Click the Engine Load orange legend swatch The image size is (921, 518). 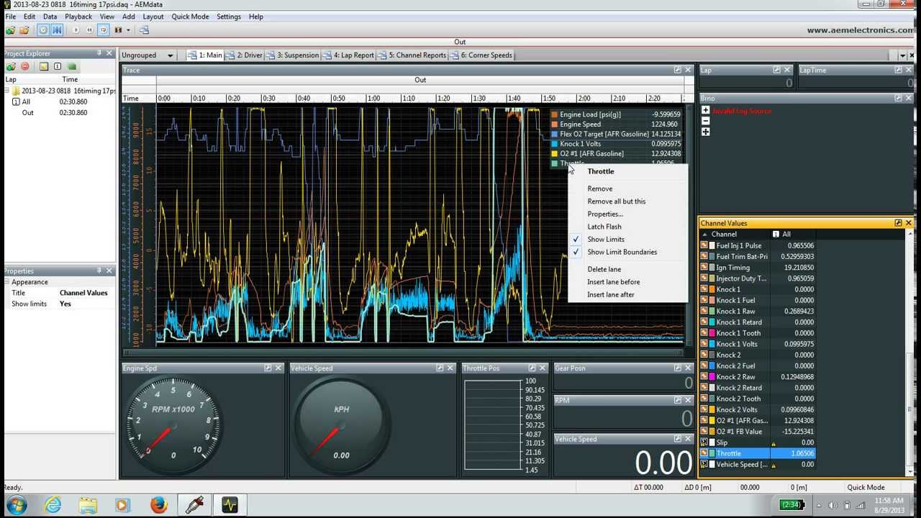tap(554, 114)
